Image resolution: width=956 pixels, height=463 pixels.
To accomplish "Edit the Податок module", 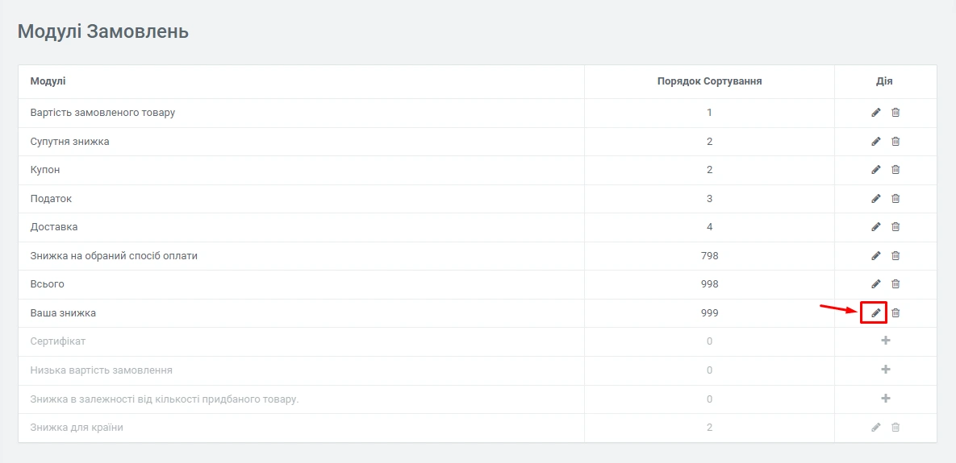I will click(x=876, y=199).
